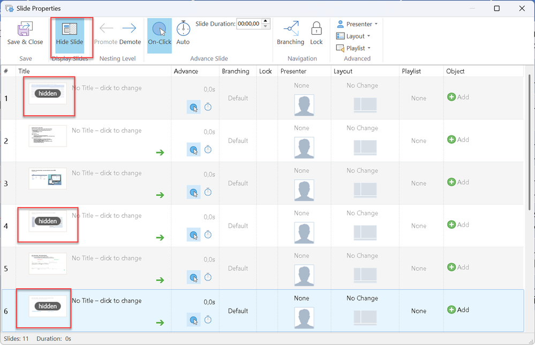Expand the Presenter dropdown
Image resolution: width=535 pixels, height=345 pixels.
[x=357, y=24]
